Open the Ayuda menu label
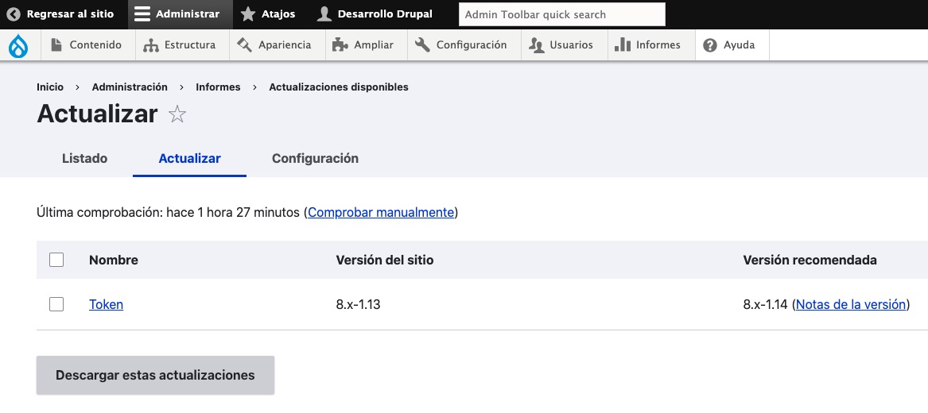 (740, 45)
